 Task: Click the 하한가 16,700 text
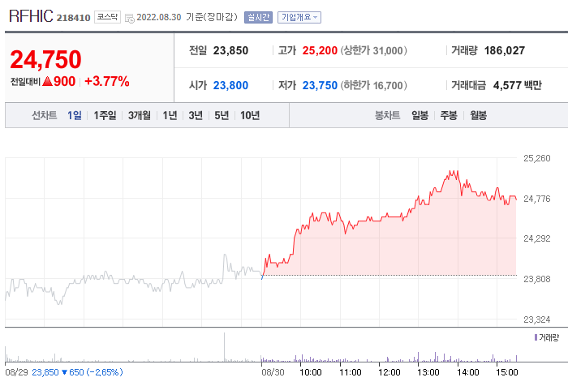(x=374, y=85)
